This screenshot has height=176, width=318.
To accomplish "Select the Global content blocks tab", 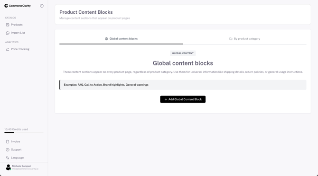I will [121, 39].
